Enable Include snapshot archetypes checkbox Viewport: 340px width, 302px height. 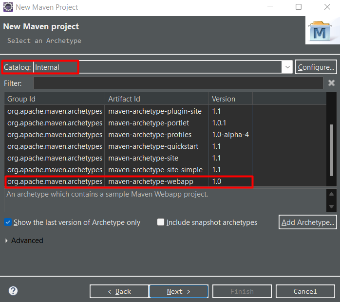(161, 222)
